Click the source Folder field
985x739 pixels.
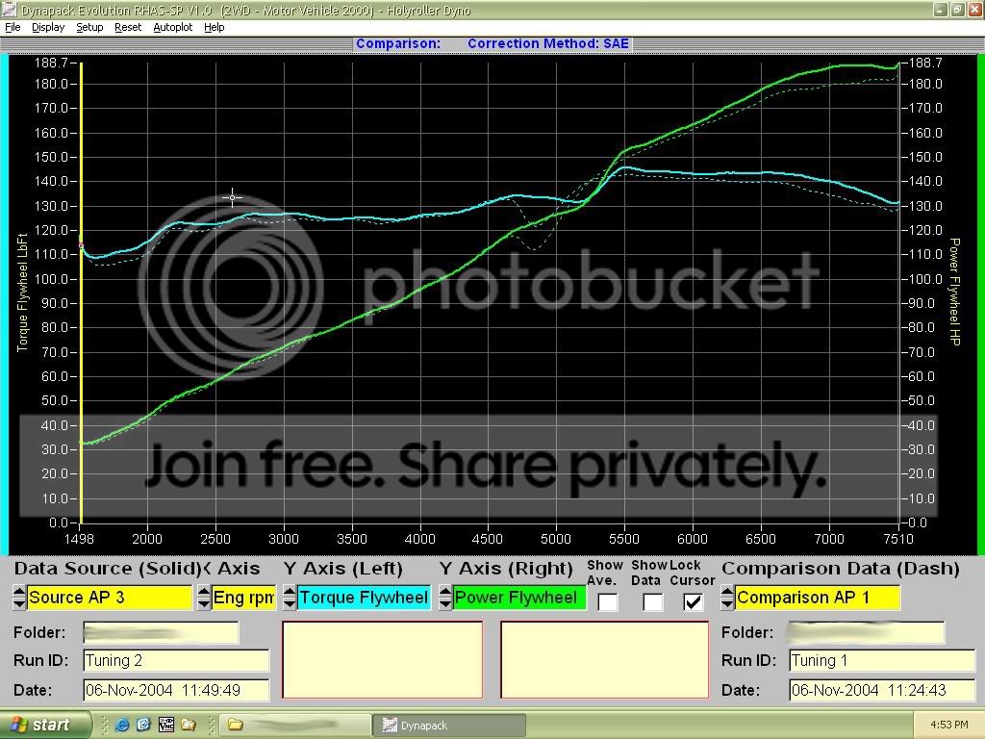click(161, 632)
